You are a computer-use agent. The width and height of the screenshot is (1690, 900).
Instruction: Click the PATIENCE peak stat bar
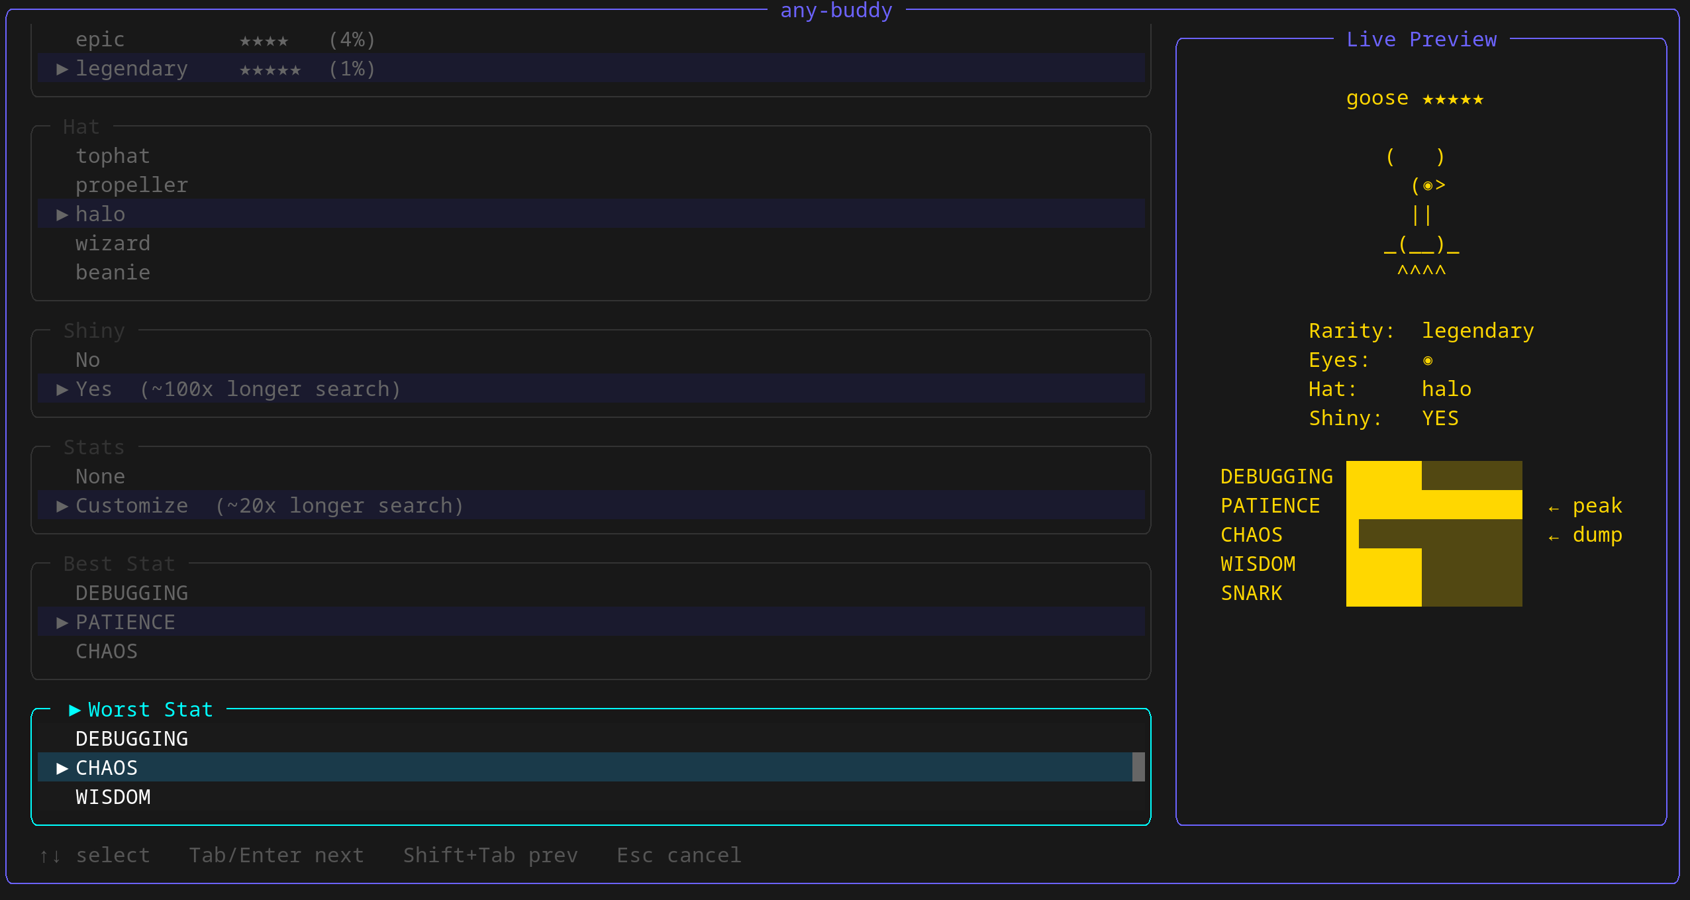point(1433,505)
